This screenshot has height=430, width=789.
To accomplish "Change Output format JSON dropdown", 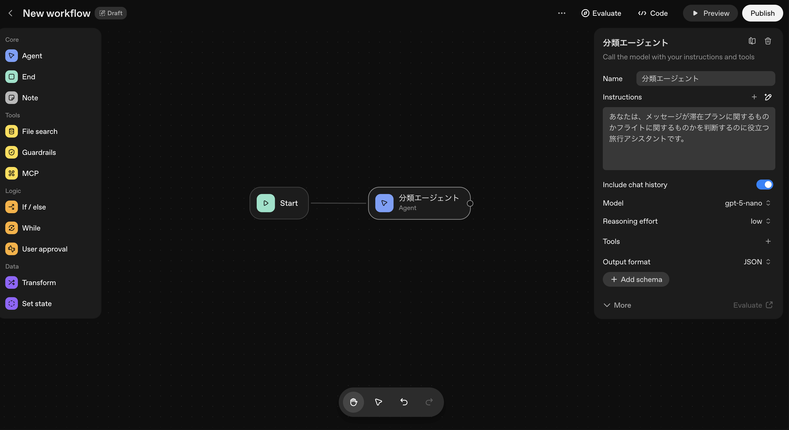I will 757,262.
